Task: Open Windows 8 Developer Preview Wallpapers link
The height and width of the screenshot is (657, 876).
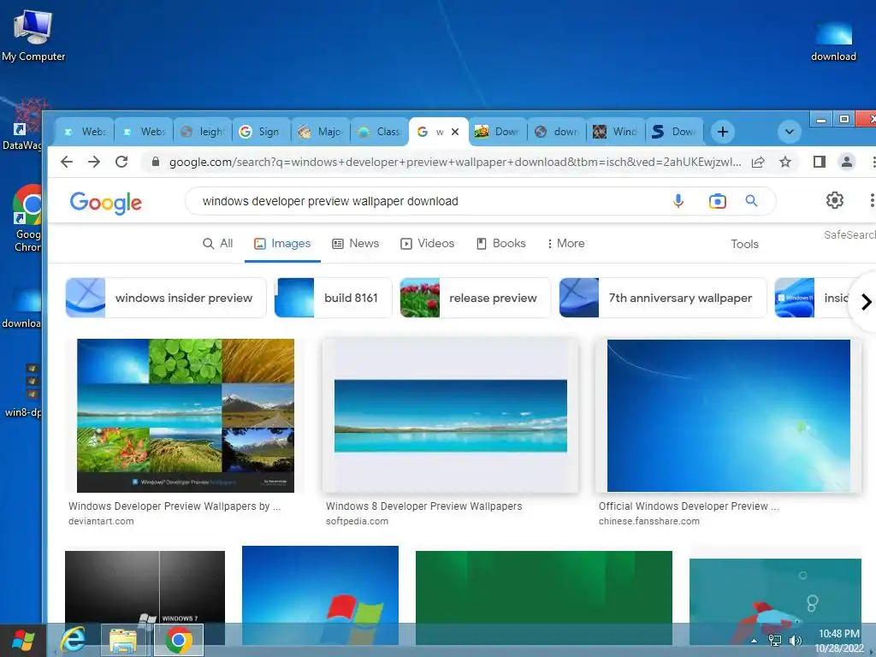Action: pyautogui.click(x=424, y=506)
